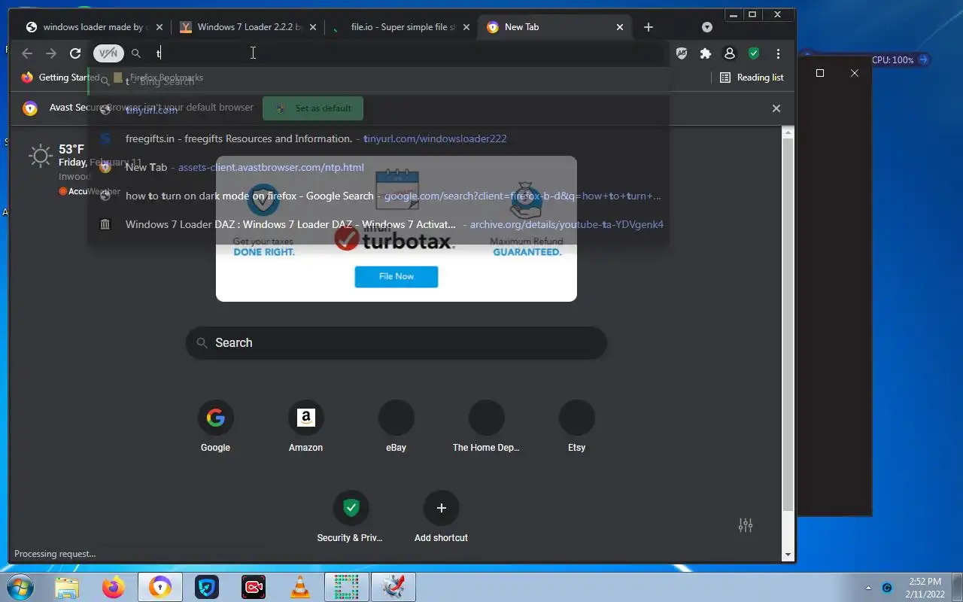The image size is (963, 602).
Task: Click the blue arrow beside CPU: 100%
Action: click(x=924, y=59)
